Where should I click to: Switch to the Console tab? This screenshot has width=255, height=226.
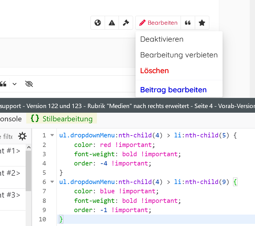point(11,119)
